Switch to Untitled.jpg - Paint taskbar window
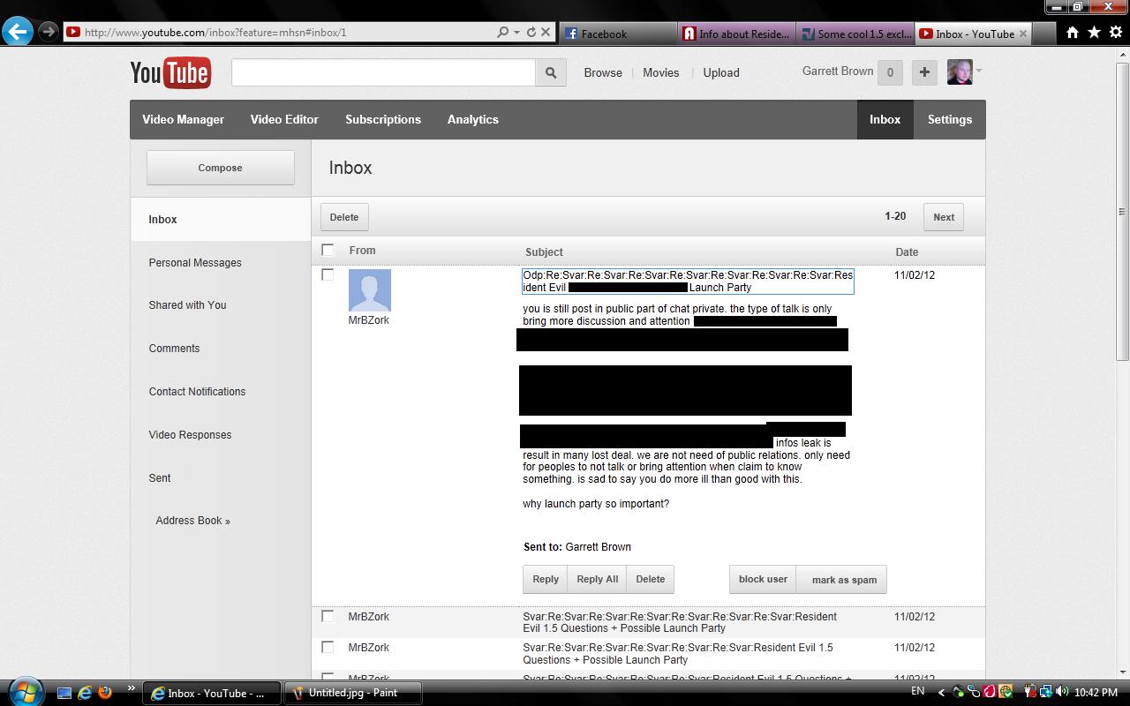This screenshot has width=1130, height=706. (x=352, y=693)
